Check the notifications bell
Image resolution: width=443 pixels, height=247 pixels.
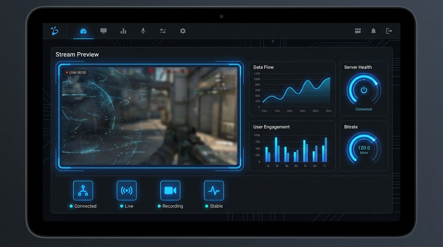(x=373, y=31)
